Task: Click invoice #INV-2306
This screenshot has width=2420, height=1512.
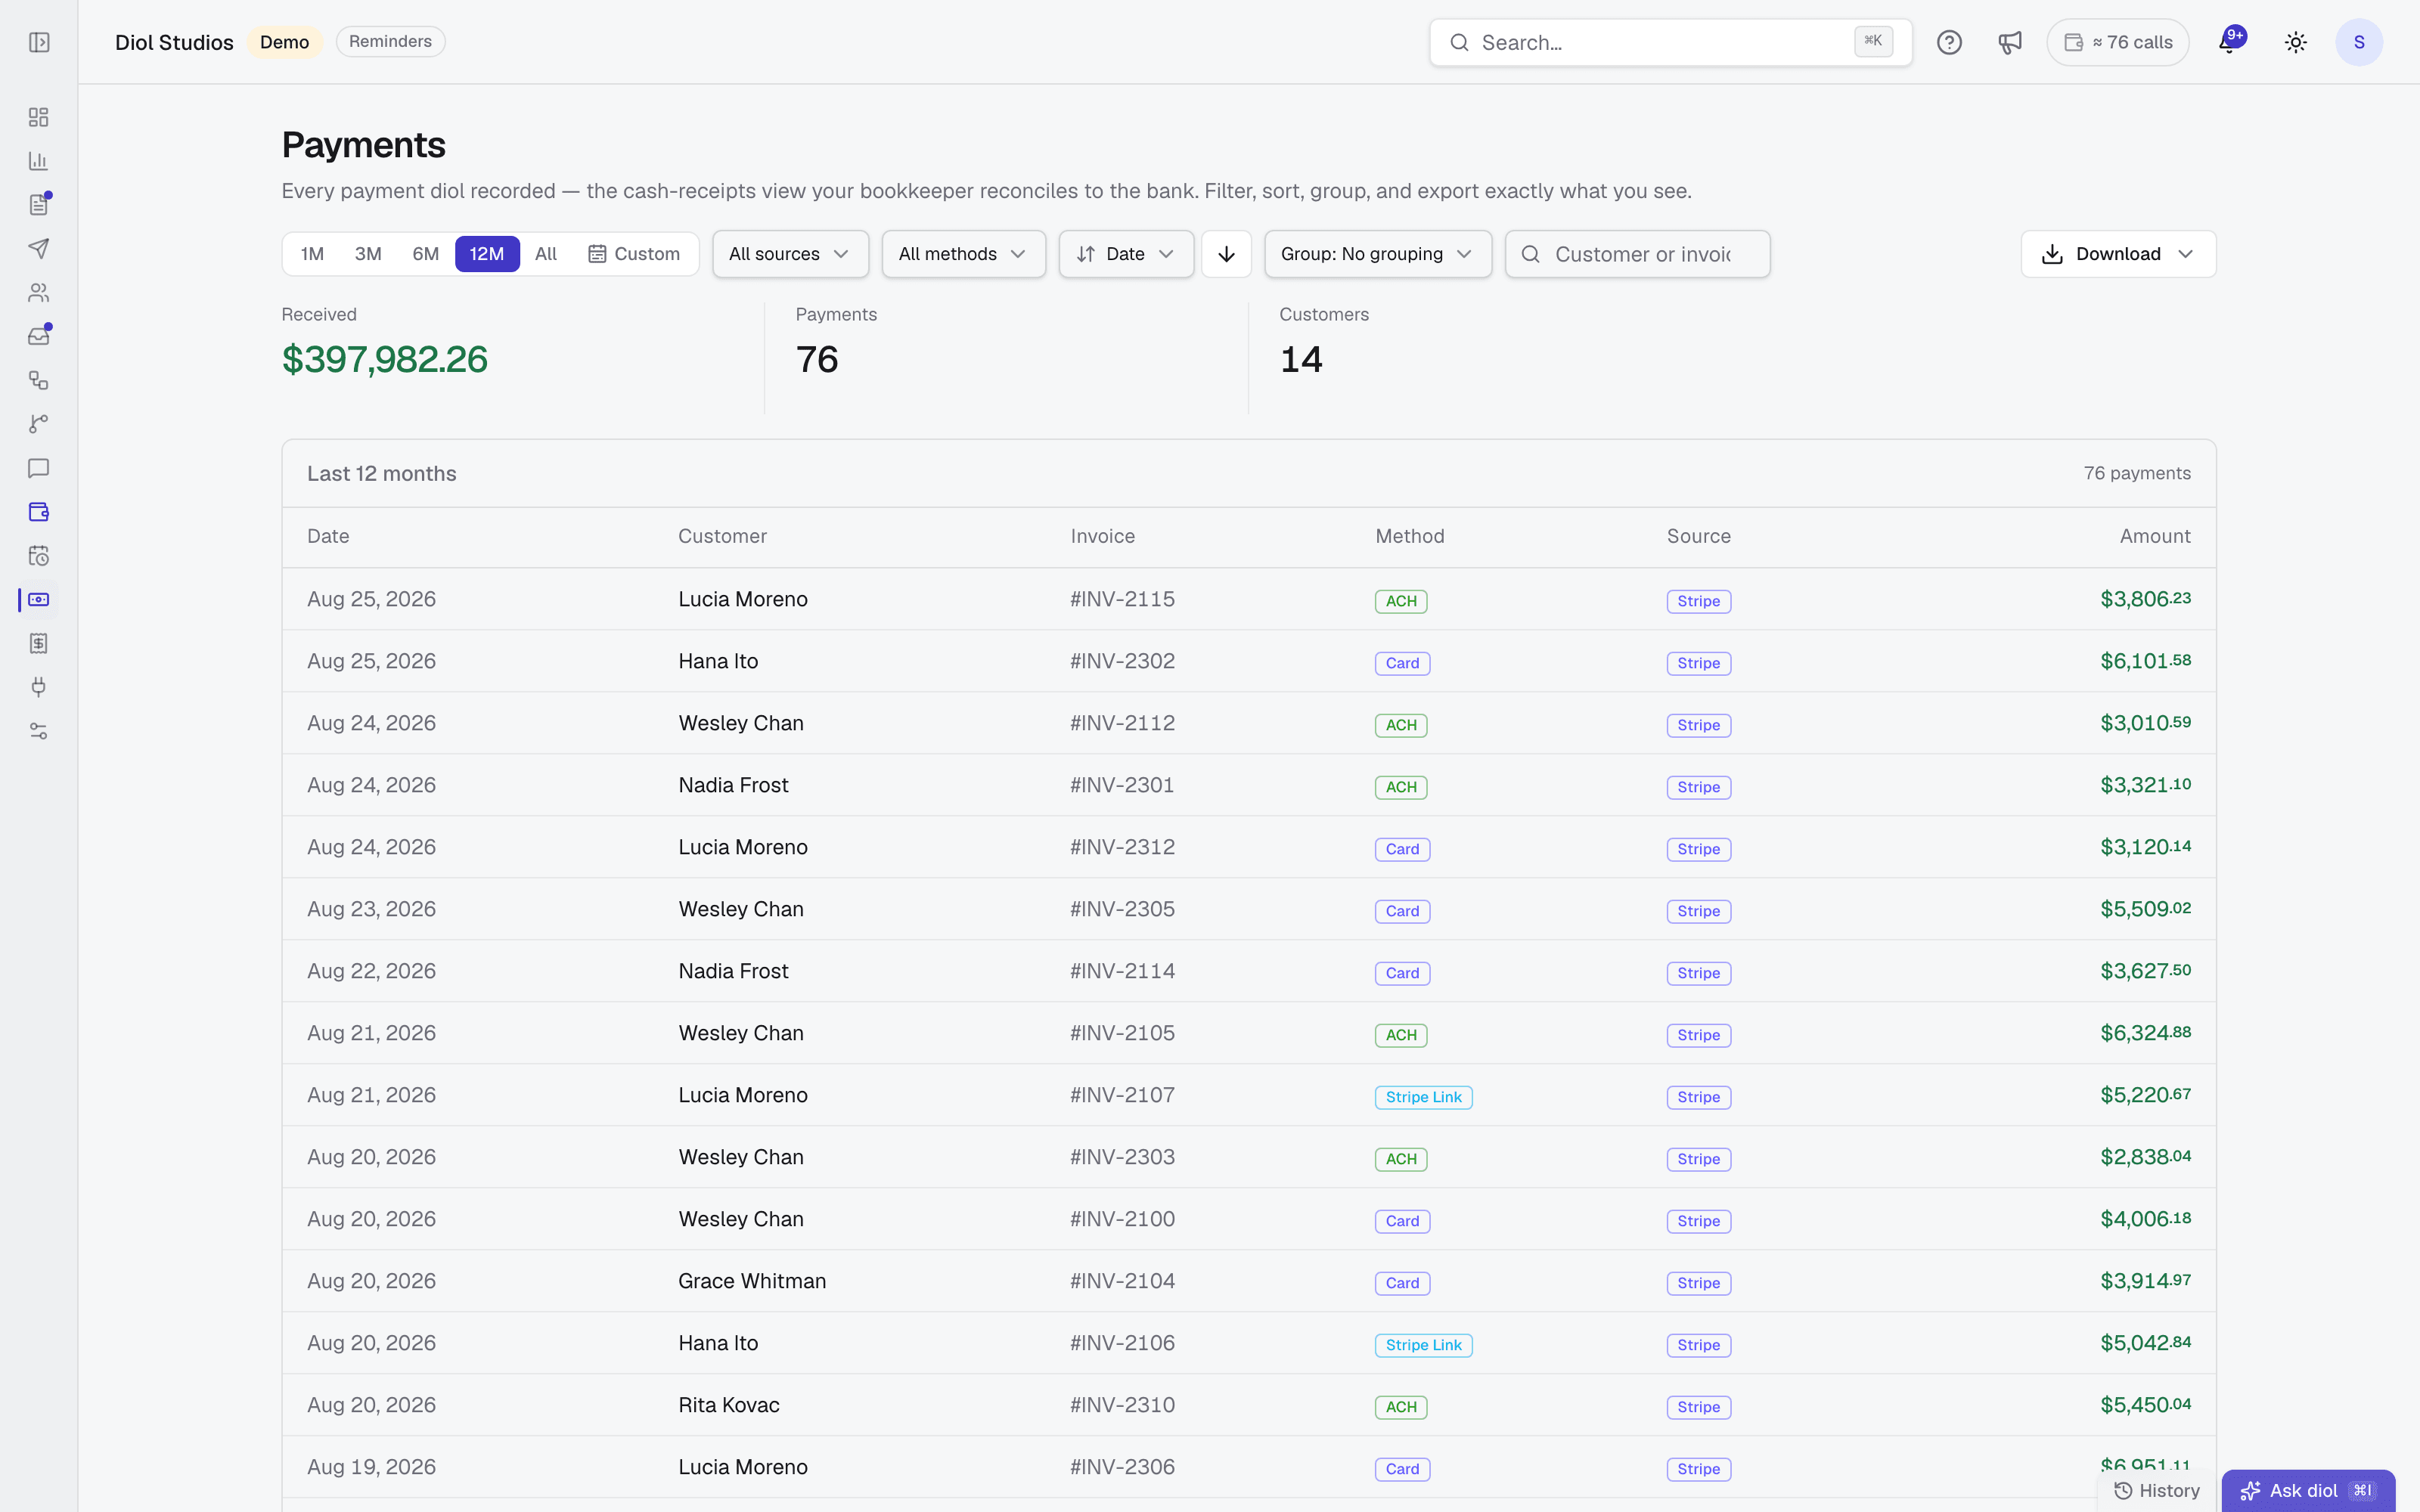Action: [x=1122, y=1467]
